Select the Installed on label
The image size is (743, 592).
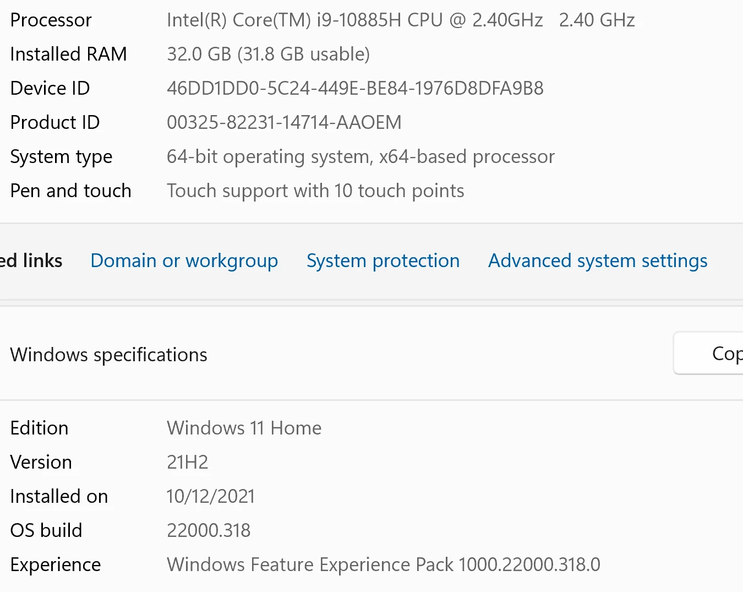point(59,496)
